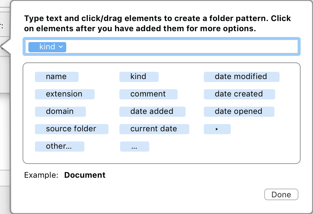Click the Done button

[281, 194]
